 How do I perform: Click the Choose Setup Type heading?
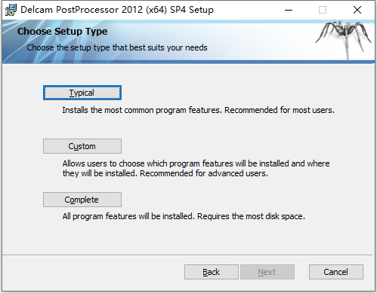click(x=62, y=32)
